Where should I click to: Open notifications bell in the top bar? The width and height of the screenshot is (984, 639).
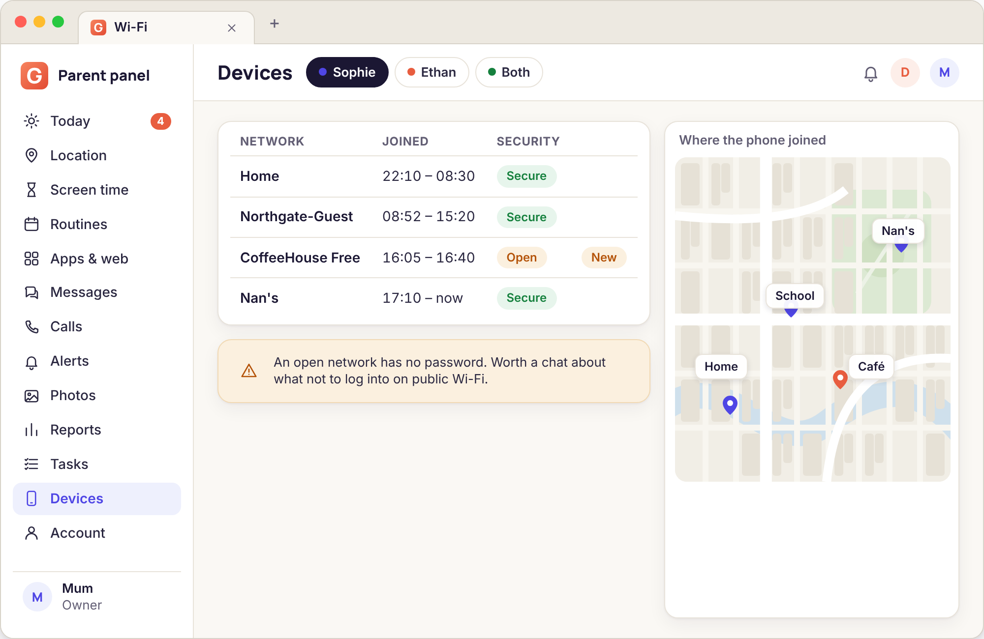(x=871, y=73)
